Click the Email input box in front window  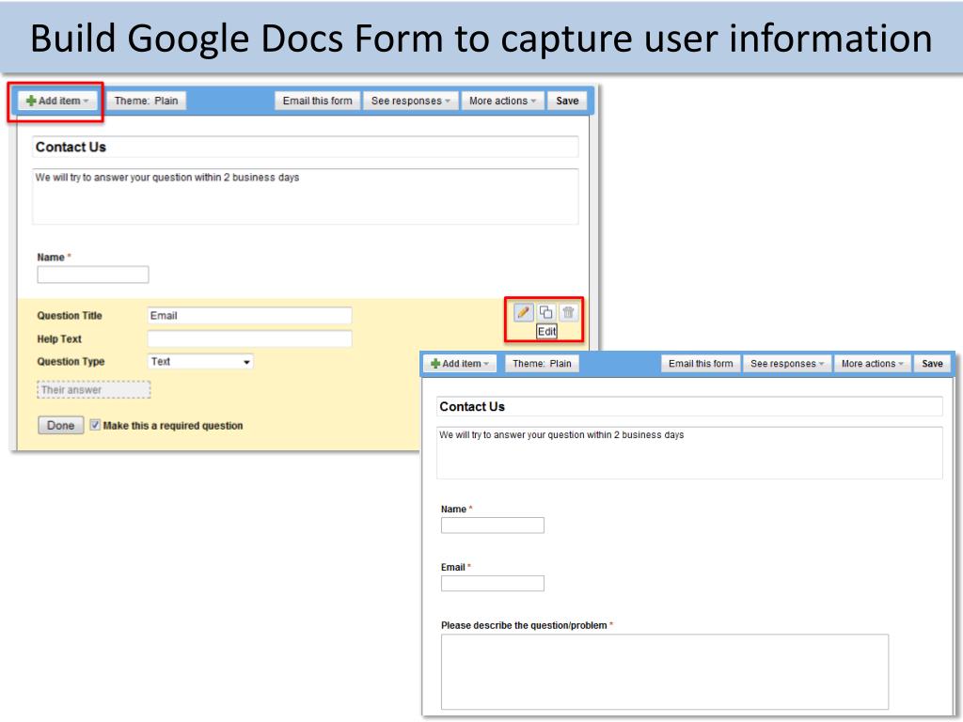point(493,583)
